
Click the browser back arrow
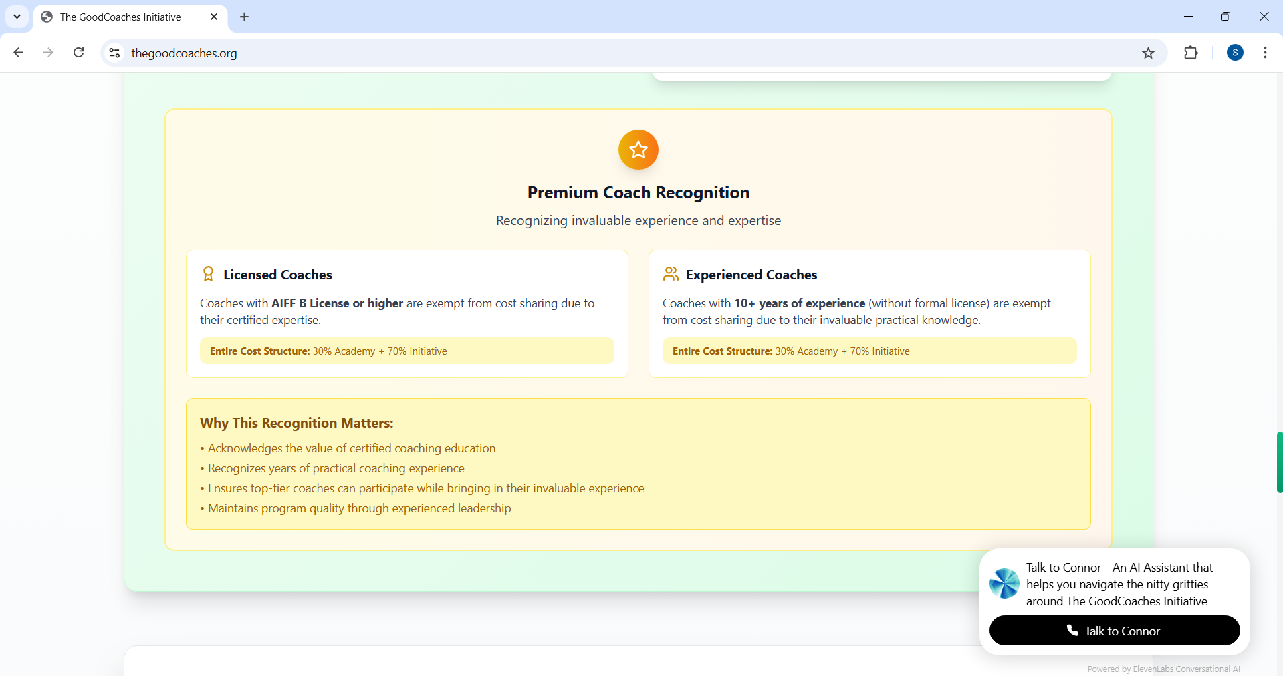[x=19, y=53]
